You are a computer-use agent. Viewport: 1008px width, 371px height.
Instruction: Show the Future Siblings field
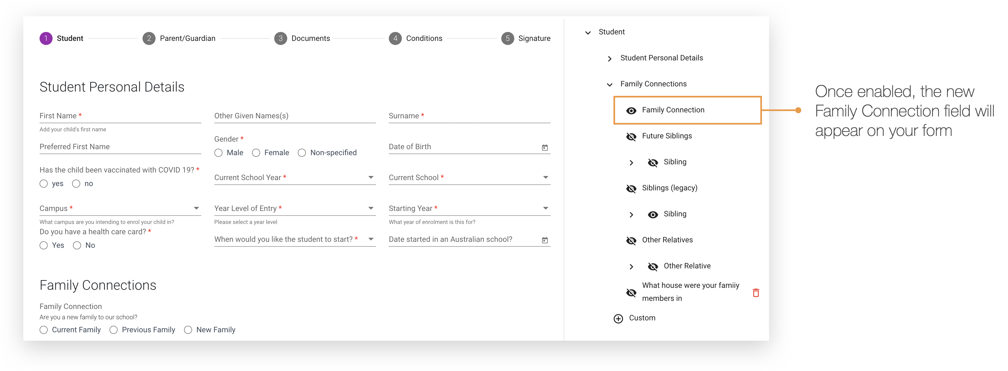(x=631, y=136)
